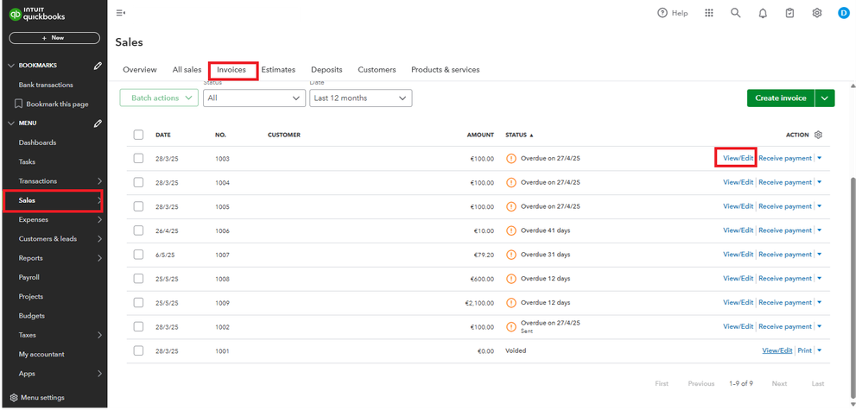Expand the Transactions menu chevron
862x410 pixels.
click(99, 180)
